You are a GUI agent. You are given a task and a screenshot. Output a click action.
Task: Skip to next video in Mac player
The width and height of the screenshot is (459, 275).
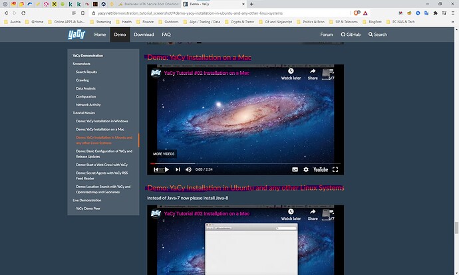(x=178, y=169)
